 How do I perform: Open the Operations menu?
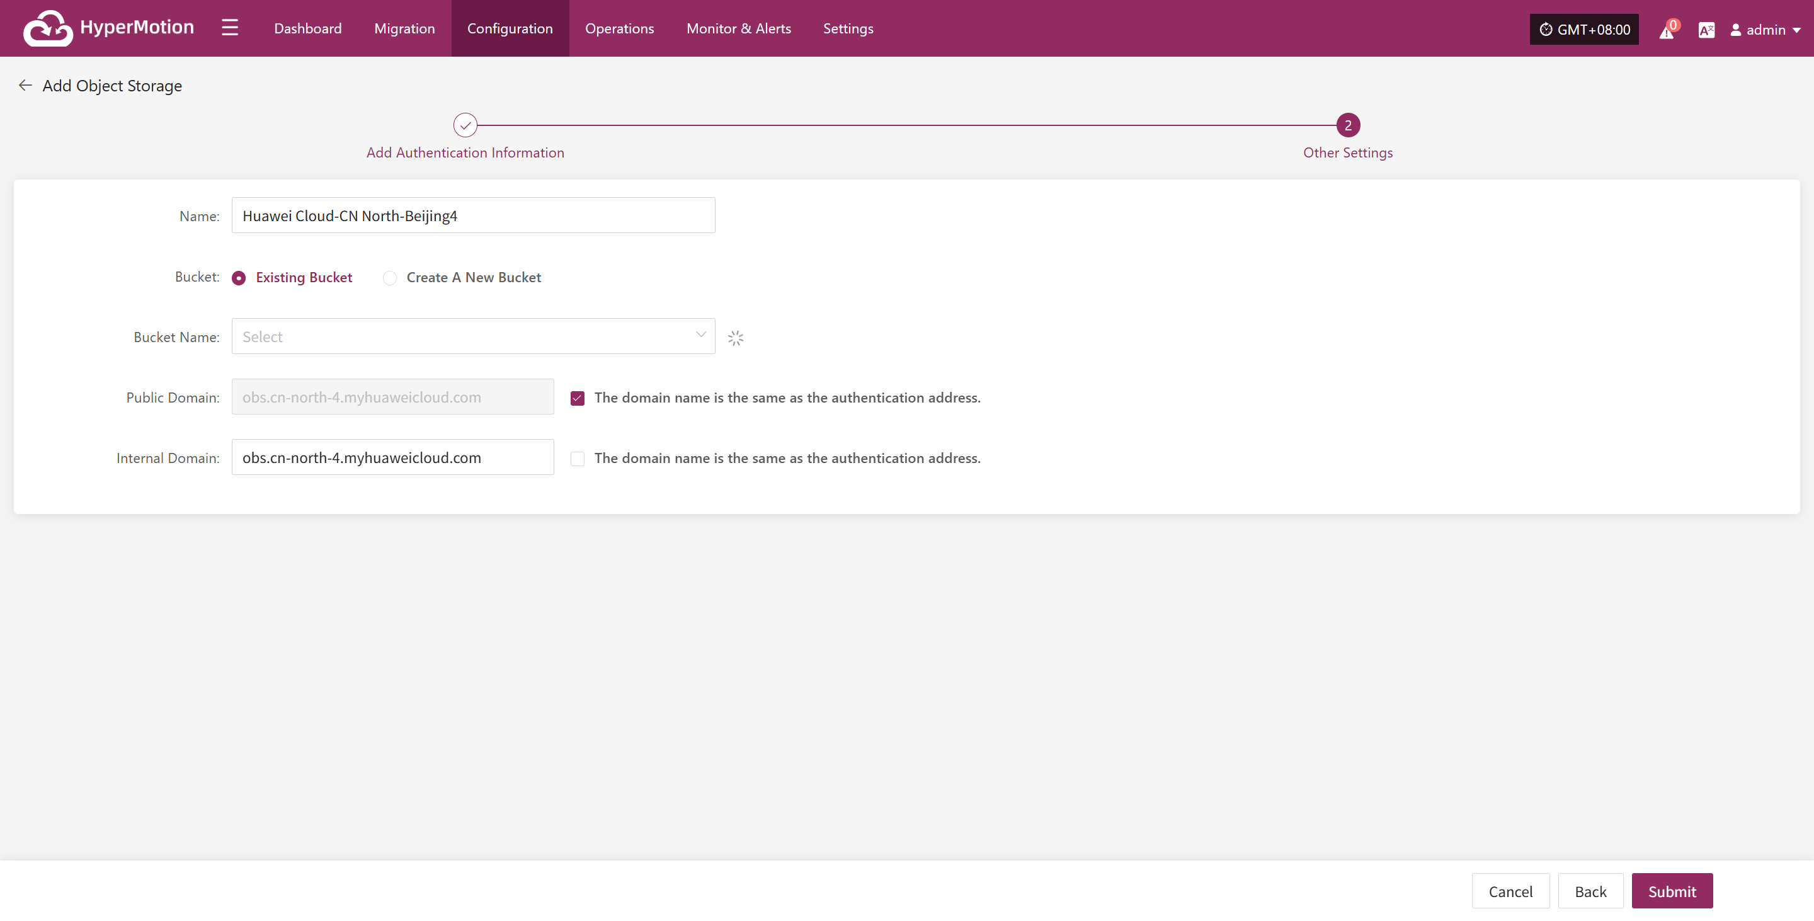tap(620, 28)
